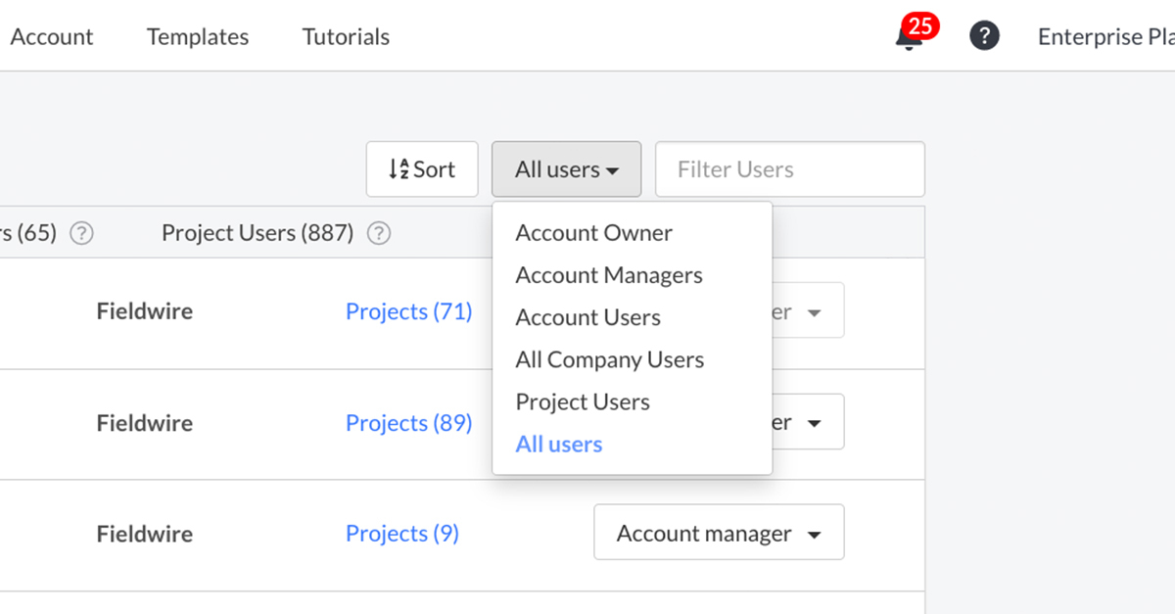Image resolution: width=1175 pixels, height=614 pixels.
Task: Expand the Account manager role dropdown
Action: coord(719,534)
